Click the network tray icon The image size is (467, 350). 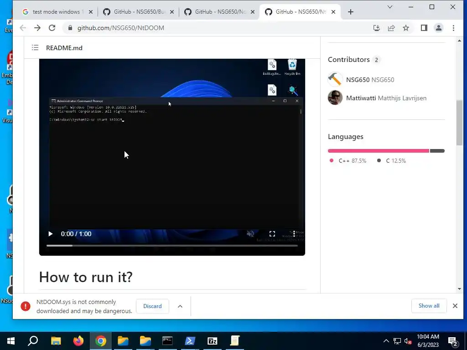point(397,341)
